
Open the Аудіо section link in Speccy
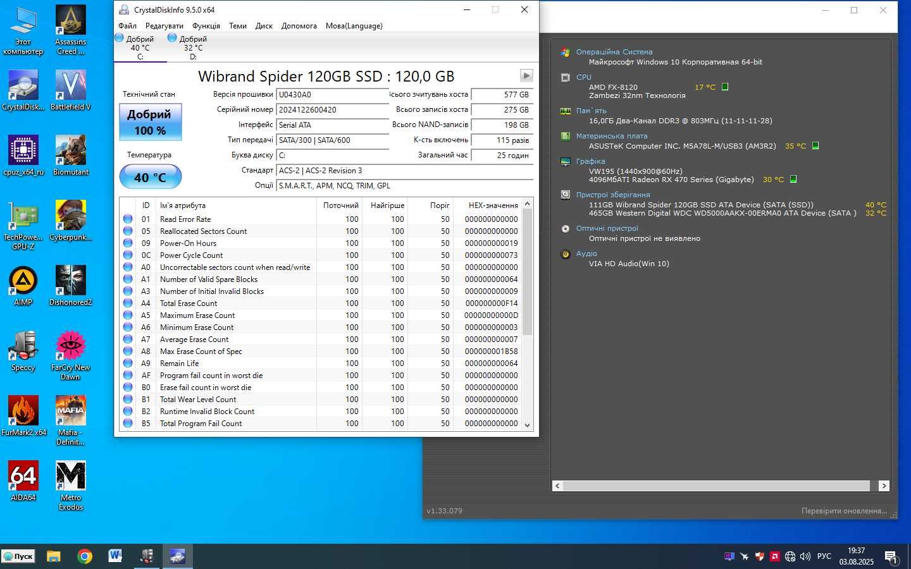[586, 254]
